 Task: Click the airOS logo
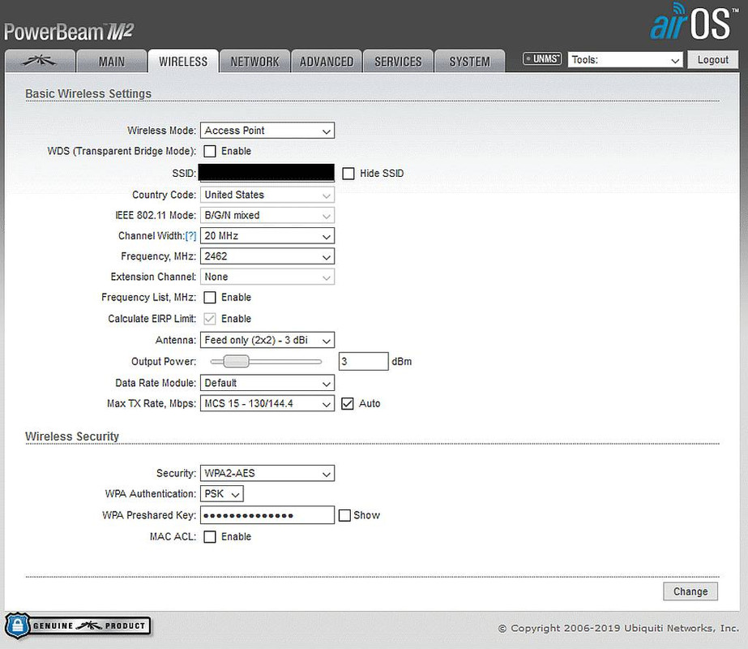694,21
